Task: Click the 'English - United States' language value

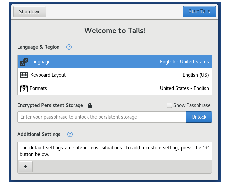Action: click(x=184, y=62)
